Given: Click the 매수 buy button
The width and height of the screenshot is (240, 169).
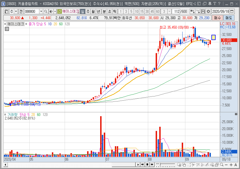Looking at the screenshot, I should click(217, 18).
